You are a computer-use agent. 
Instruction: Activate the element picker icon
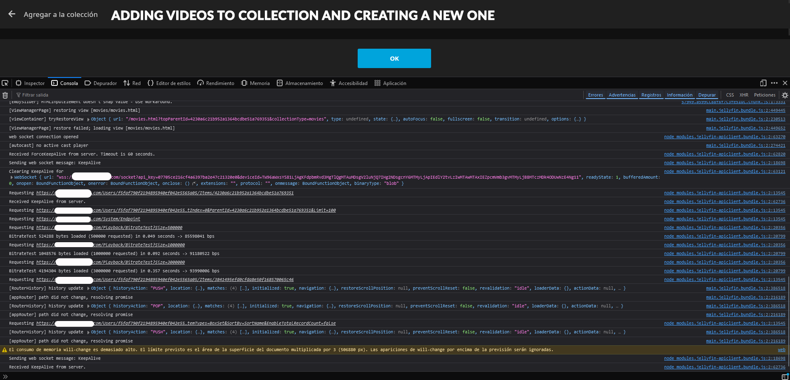5,83
